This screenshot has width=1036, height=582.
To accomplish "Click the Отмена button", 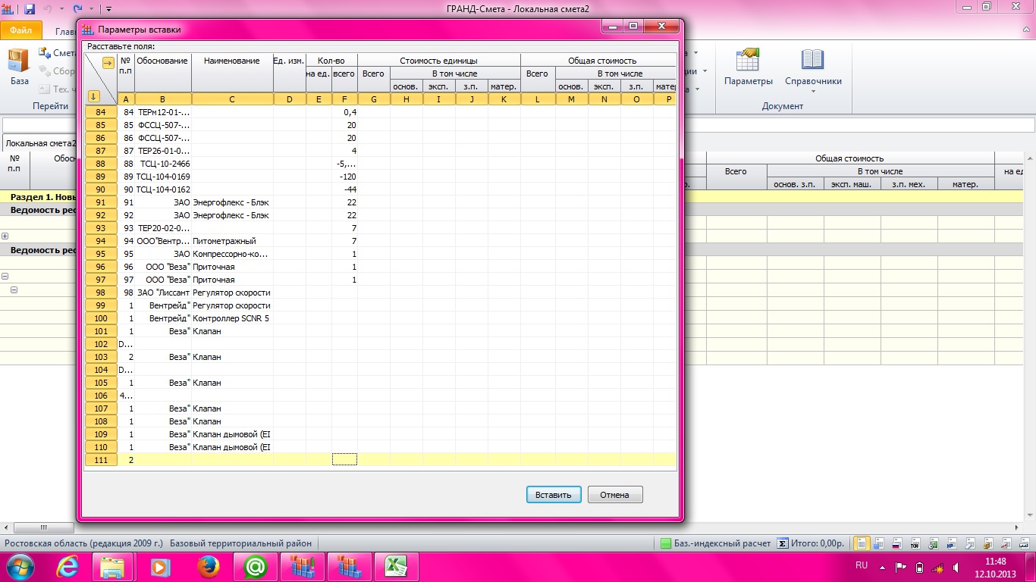I will 615,495.
